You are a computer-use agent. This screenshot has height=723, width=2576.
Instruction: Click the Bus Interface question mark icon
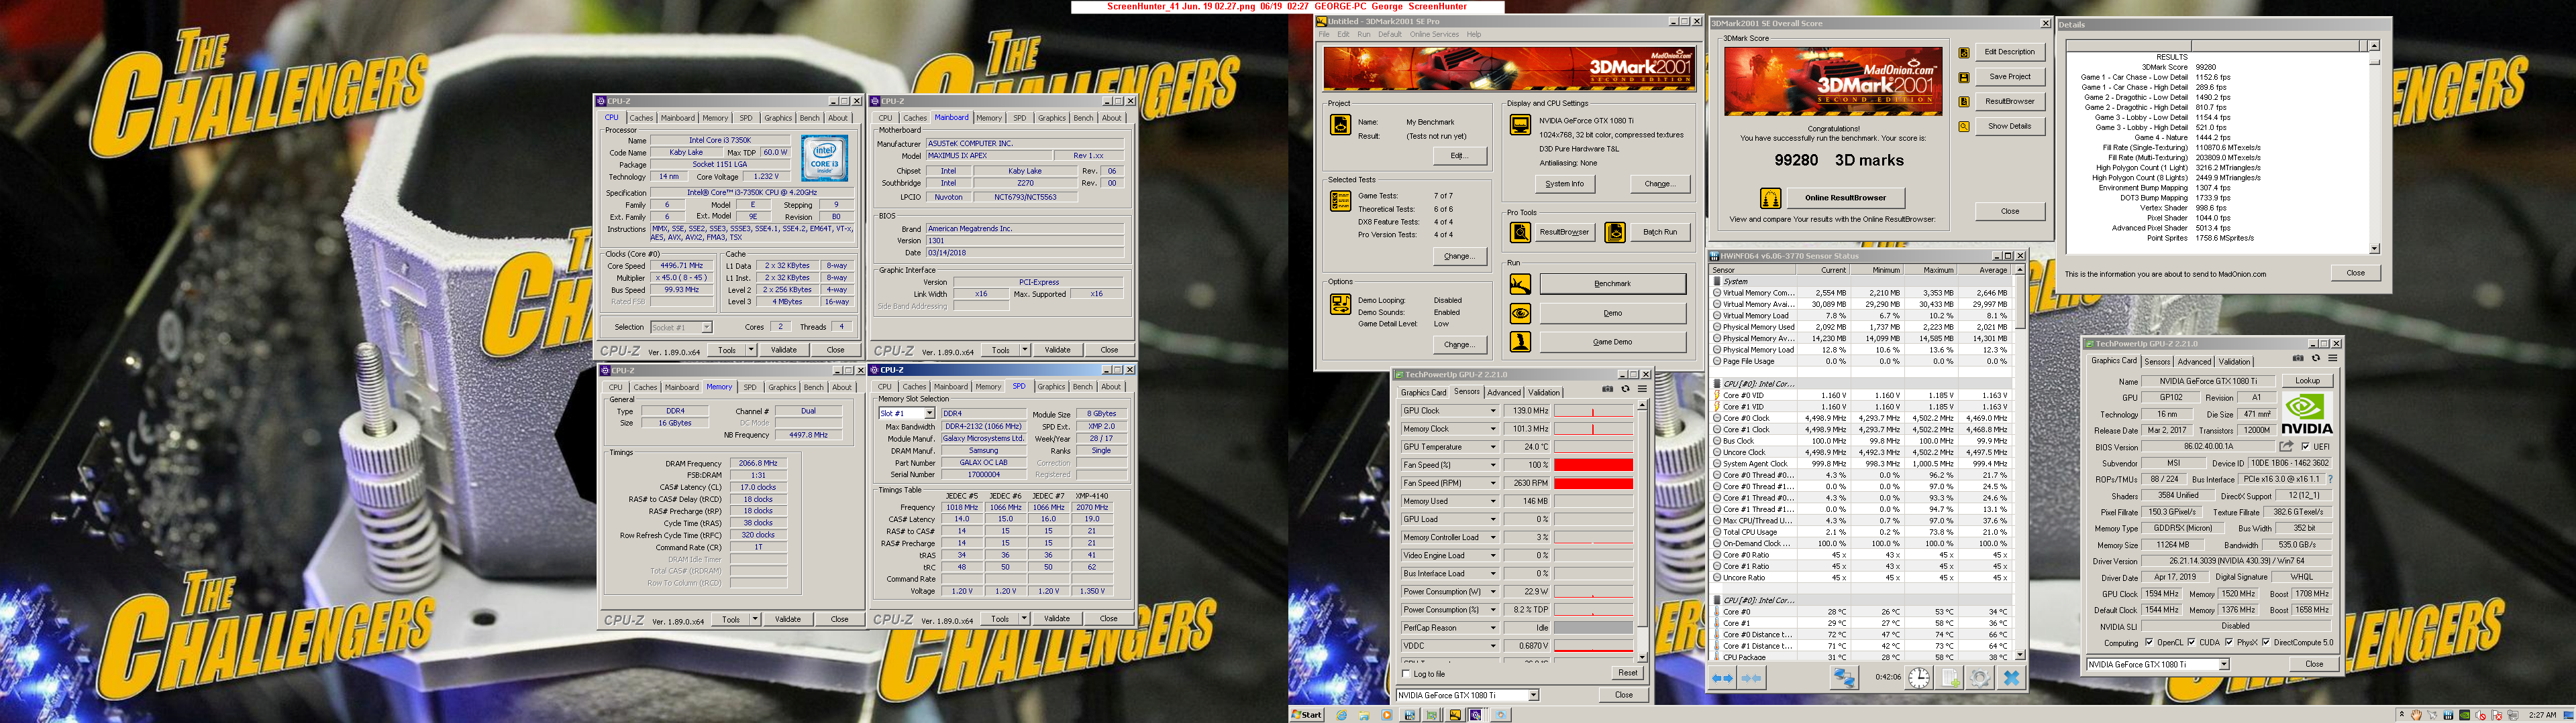[x=2330, y=479]
